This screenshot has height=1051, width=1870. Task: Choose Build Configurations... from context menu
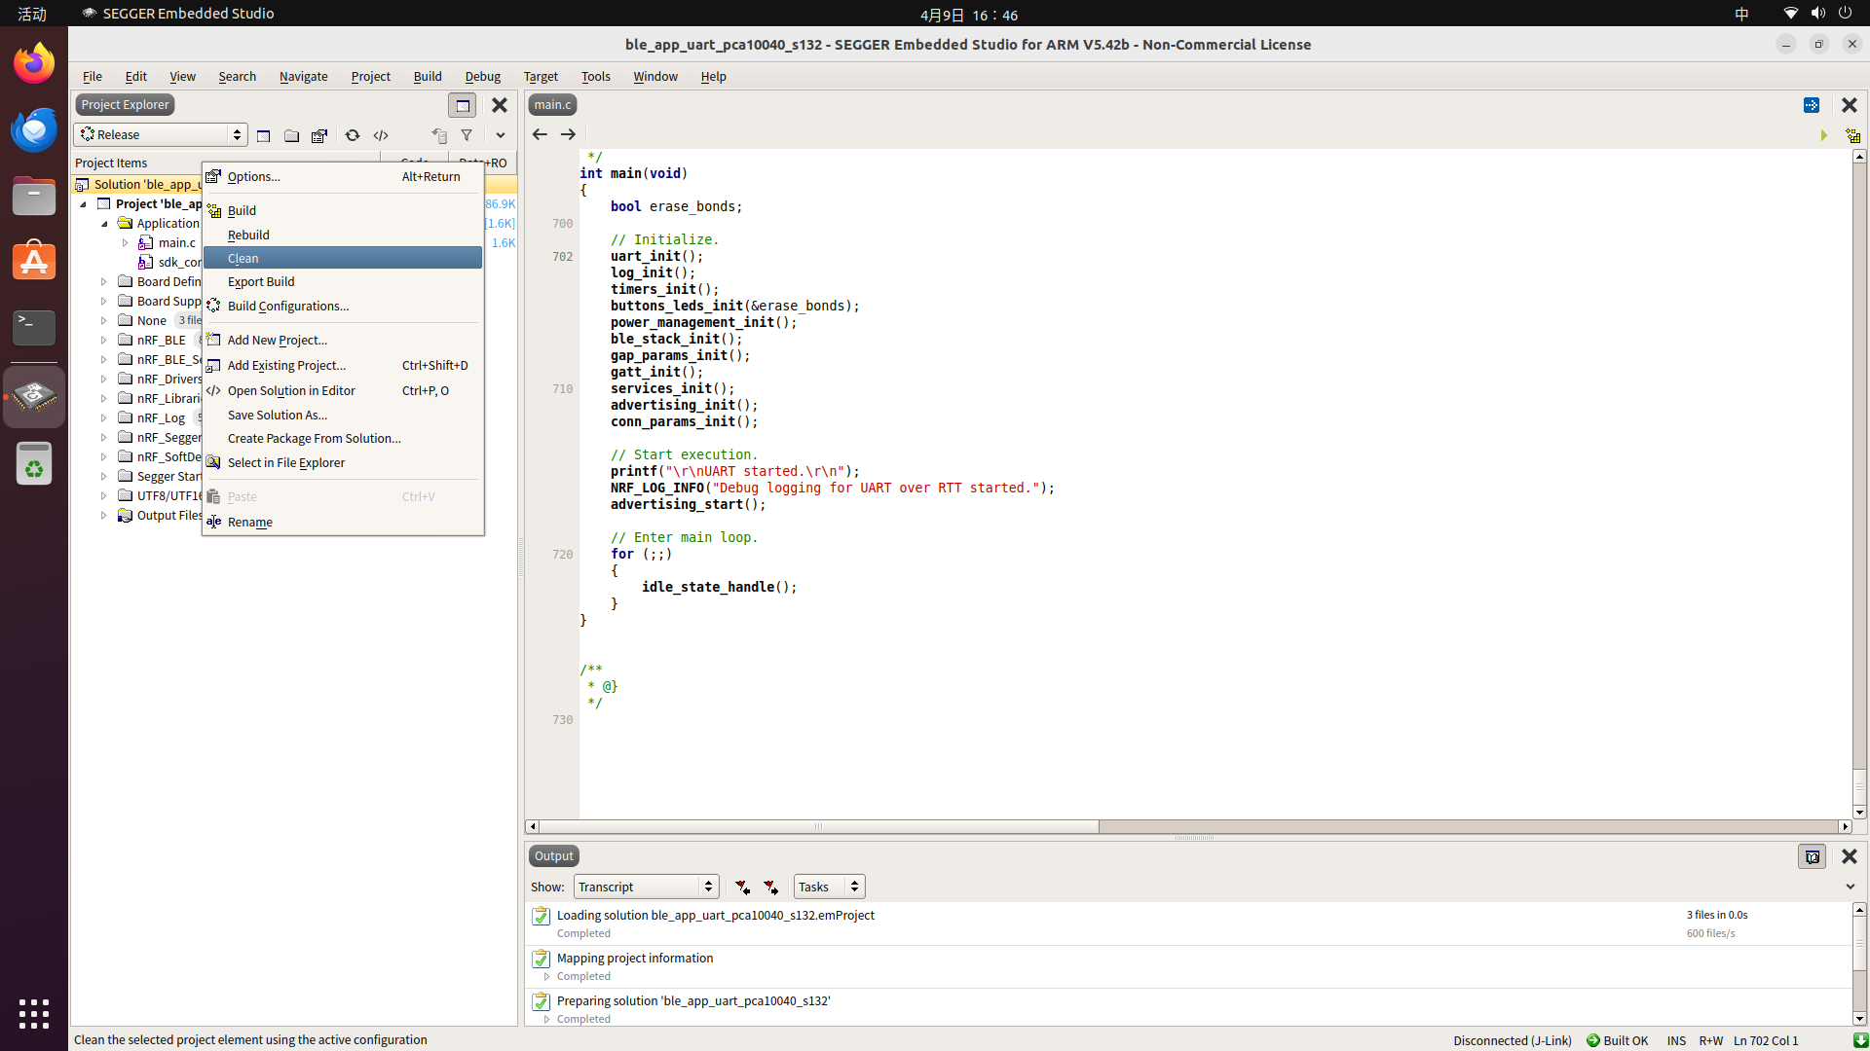tap(288, 306)
